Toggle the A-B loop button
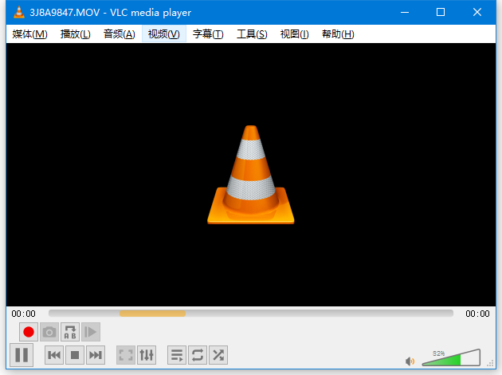 [x=70, y=332]
